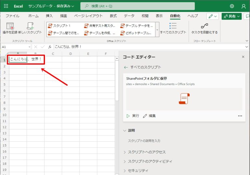Click the 共有 share button
Image resolution: width=250 pixels, height=175 pixels.
pos(231,16)
